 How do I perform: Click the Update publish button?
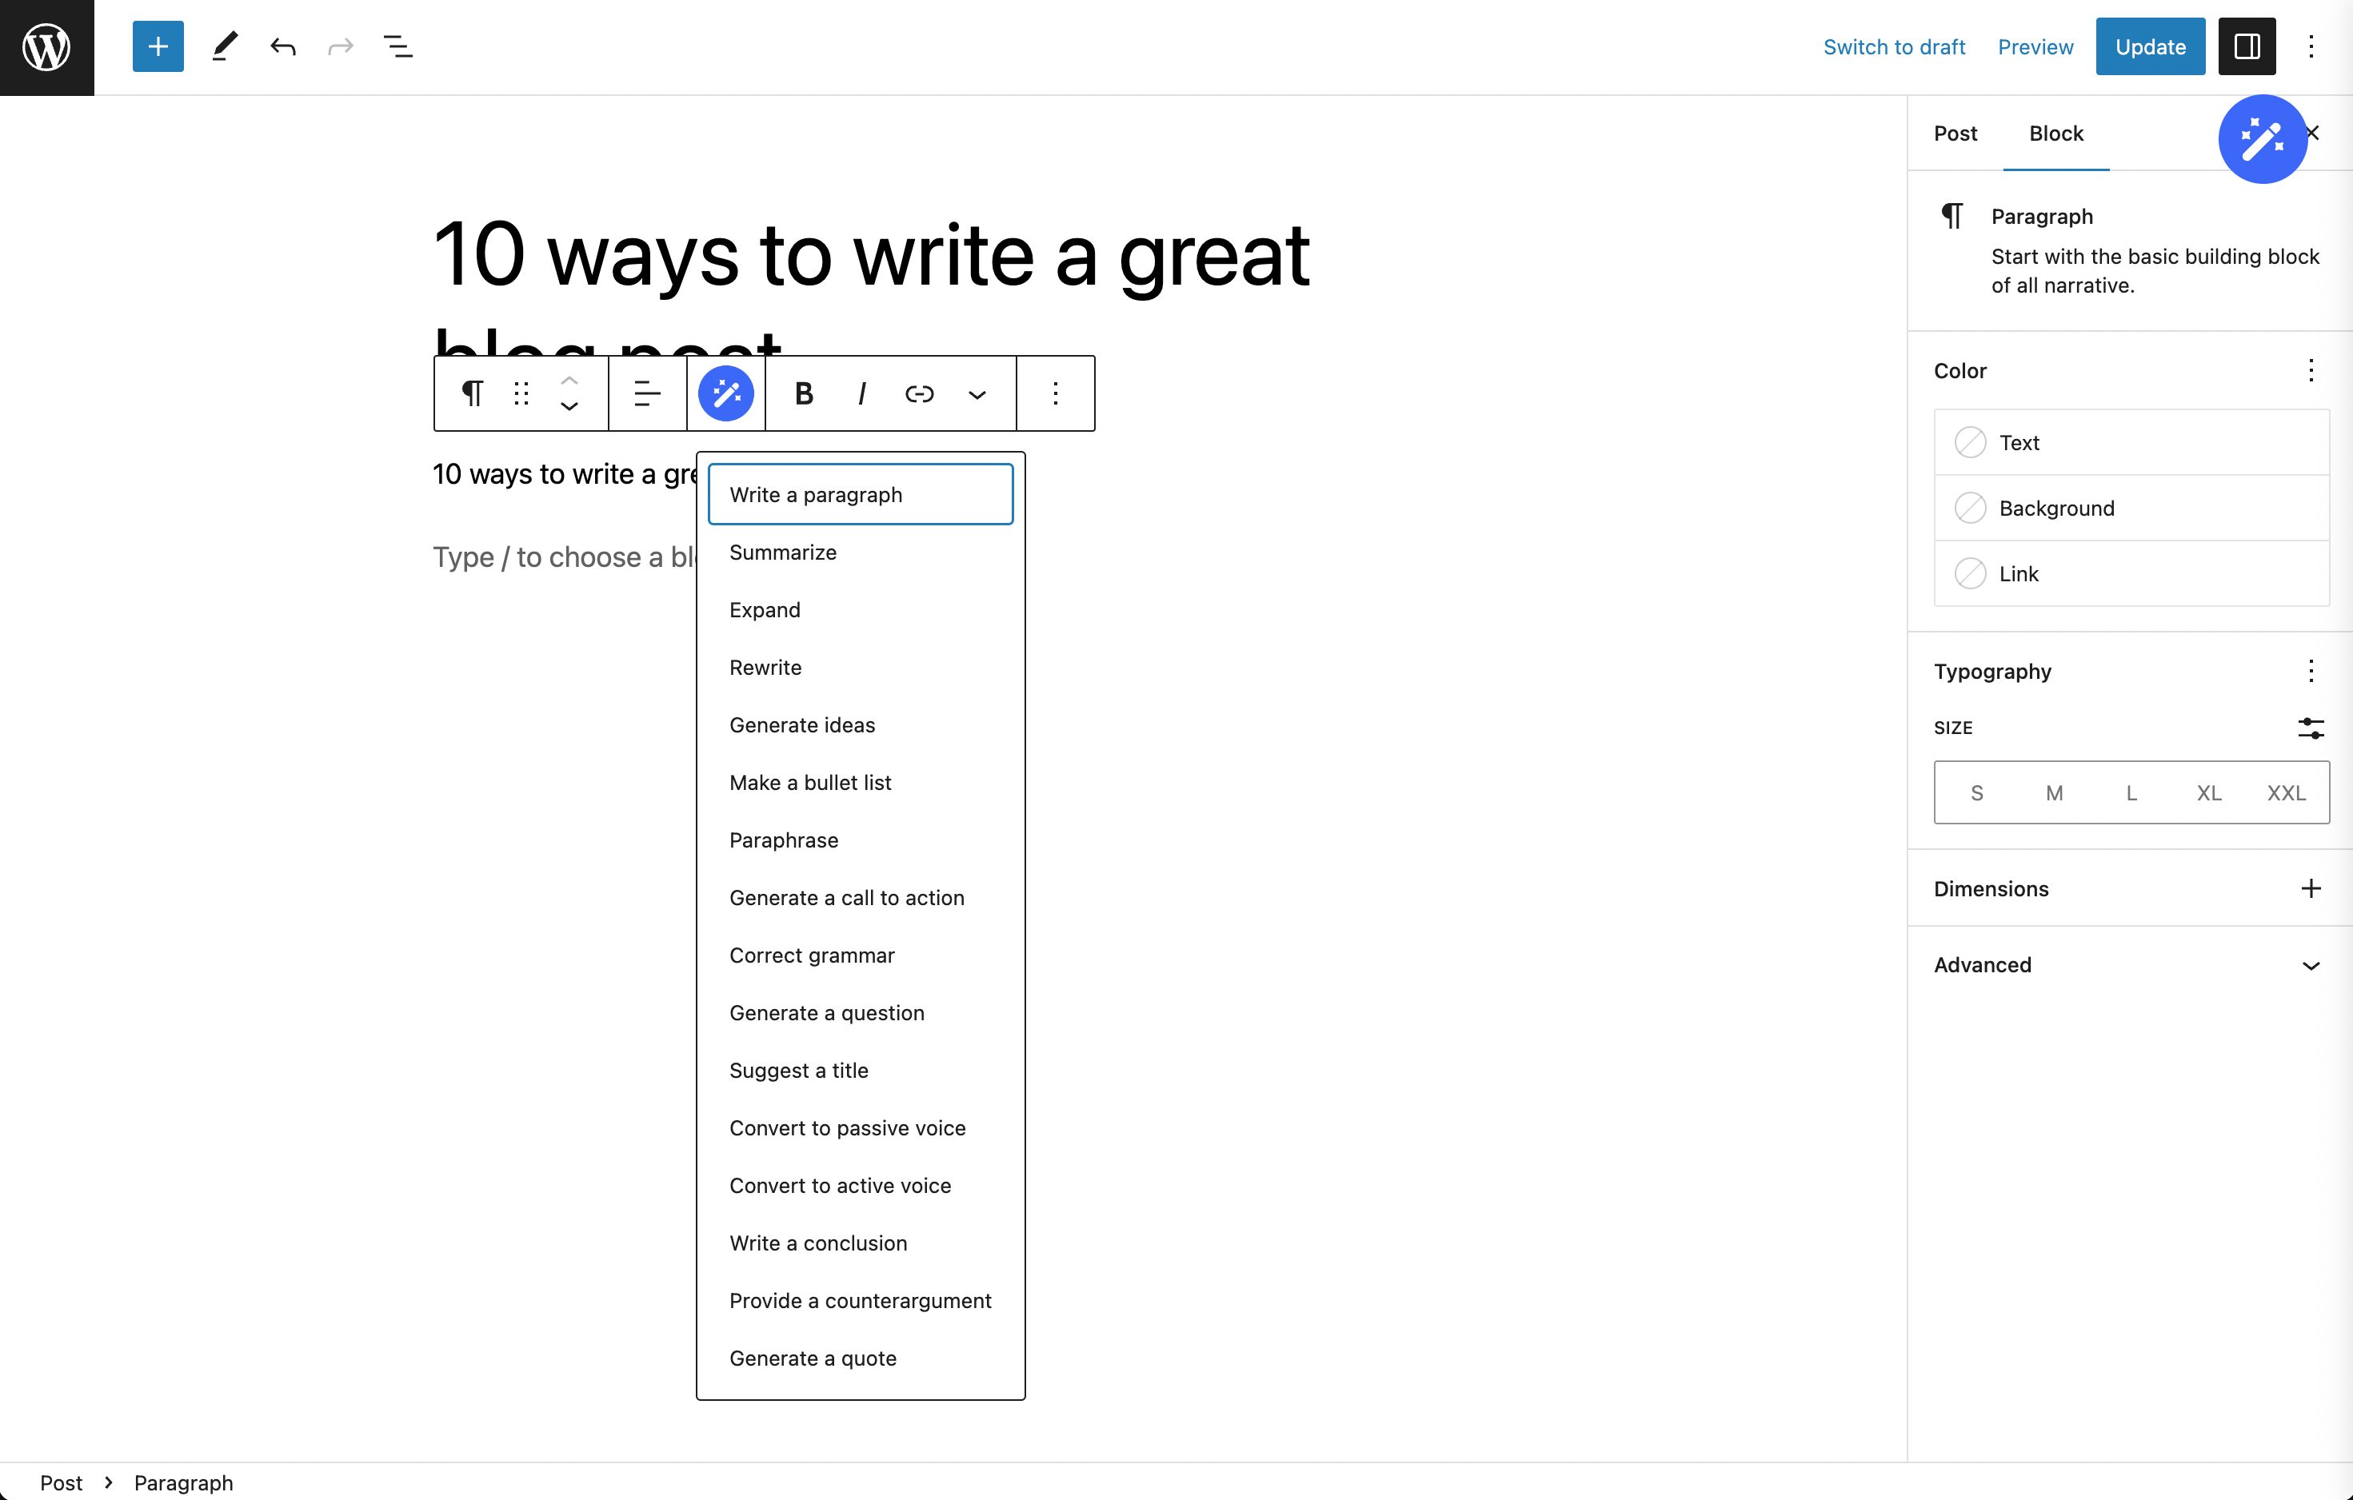click(2149, 46)
